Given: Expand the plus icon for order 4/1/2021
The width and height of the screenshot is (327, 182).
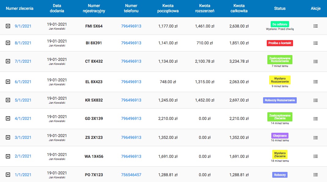Looking at the screenshot, I should pos(8,119).
